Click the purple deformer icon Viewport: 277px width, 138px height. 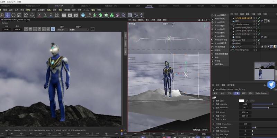(123, 15)
